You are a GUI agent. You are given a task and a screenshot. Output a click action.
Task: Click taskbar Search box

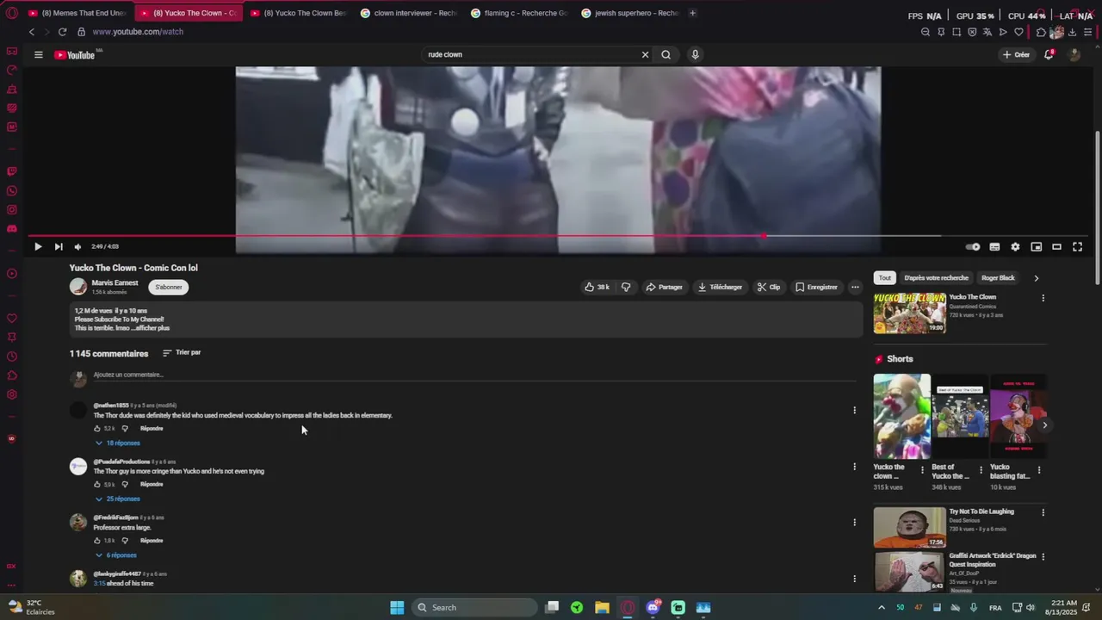(474, 607)
